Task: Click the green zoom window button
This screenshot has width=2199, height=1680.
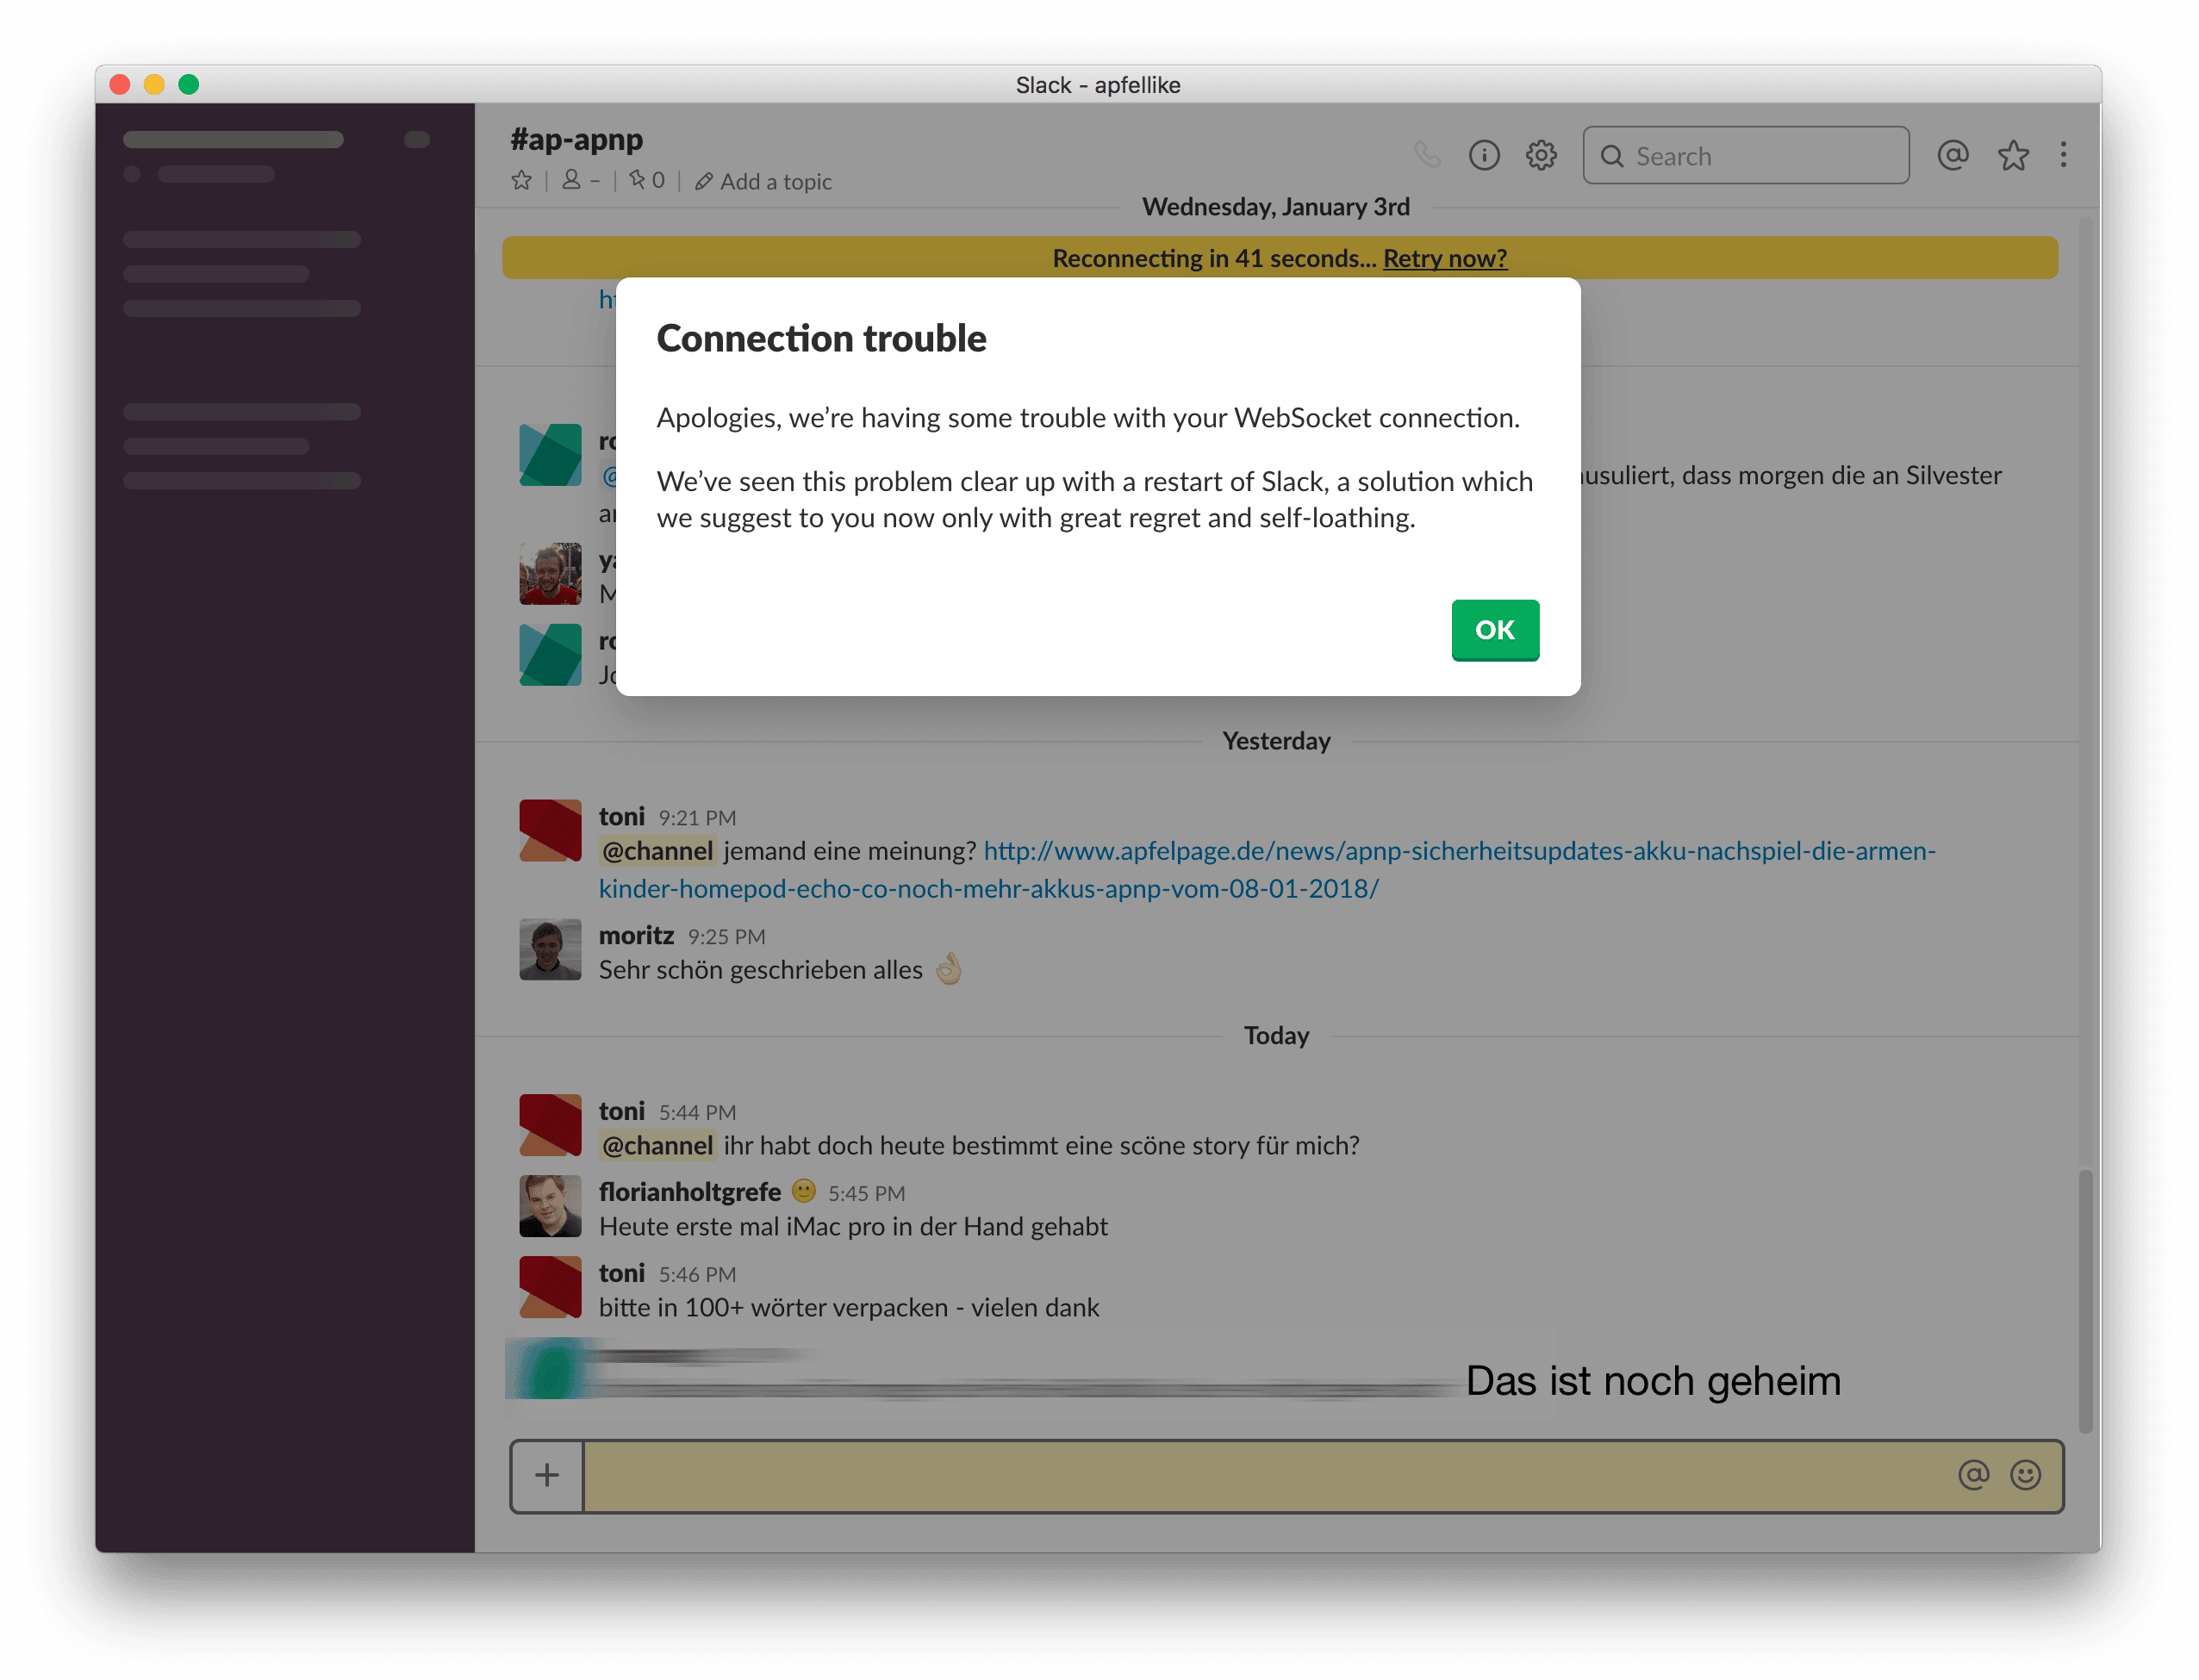Action: (x=188, y=84)
